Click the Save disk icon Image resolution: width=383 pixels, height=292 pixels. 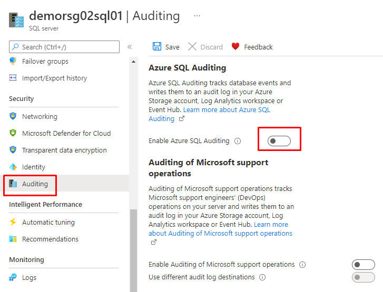157,47
